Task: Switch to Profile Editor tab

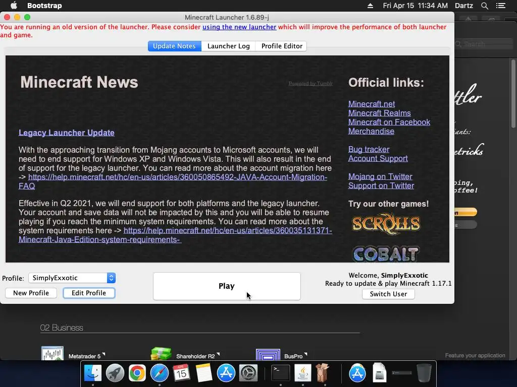Action: (x=282, y=46)
